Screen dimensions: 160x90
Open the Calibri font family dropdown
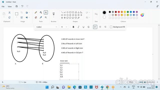point(47,27)
